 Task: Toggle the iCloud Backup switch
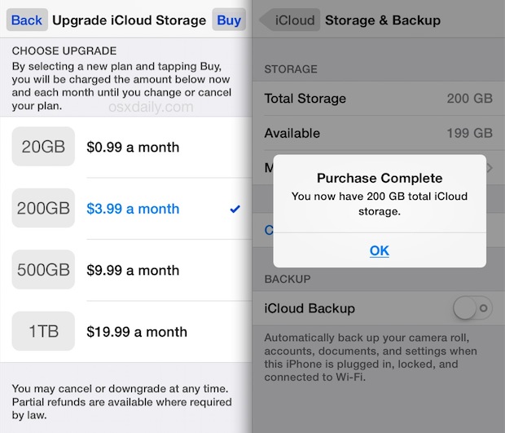472,309
